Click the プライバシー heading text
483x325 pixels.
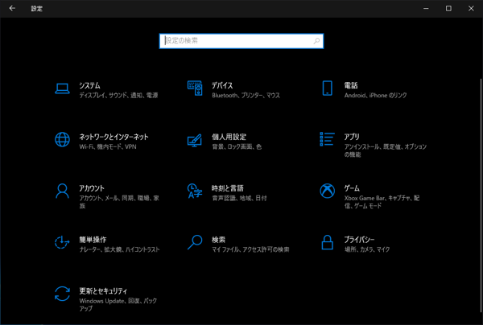pos(359,240)
